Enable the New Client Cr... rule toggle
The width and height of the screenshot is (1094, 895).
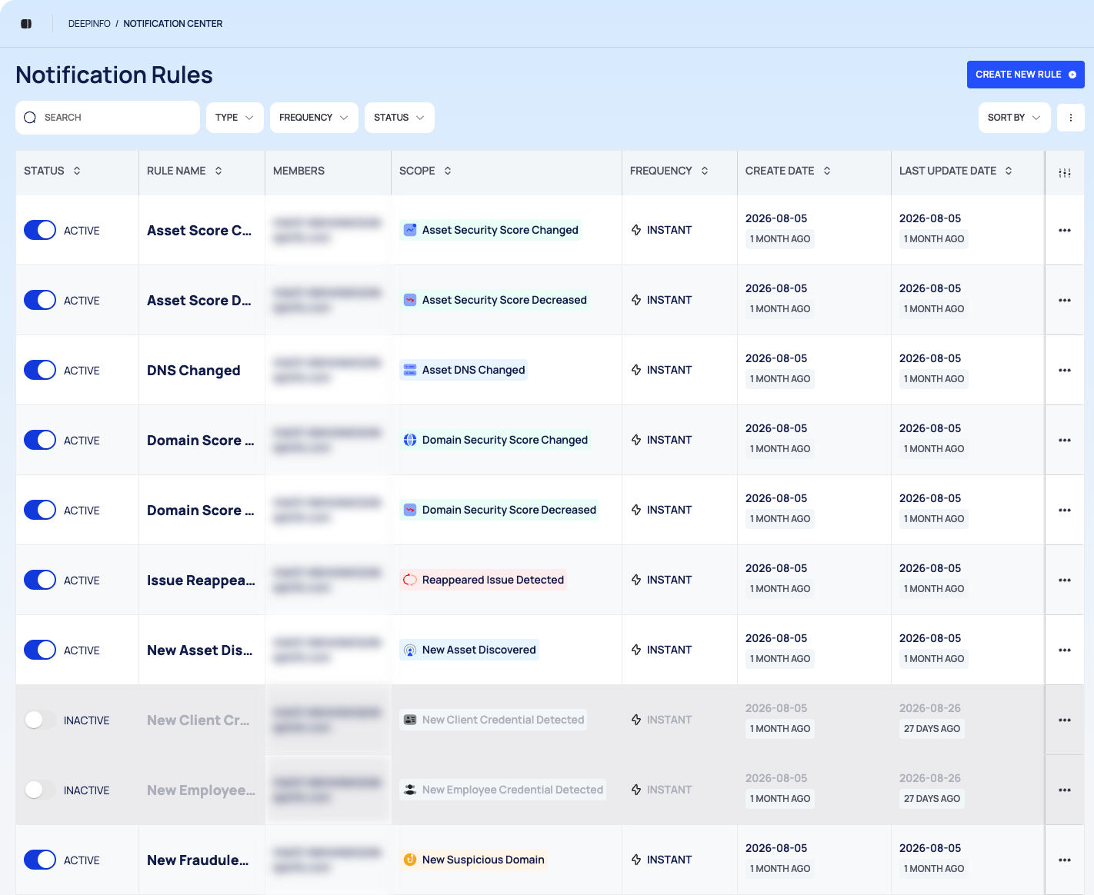click(40, 720)
